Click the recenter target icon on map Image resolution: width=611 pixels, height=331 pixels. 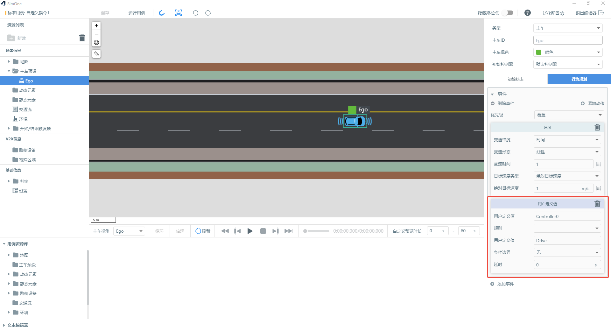click(96, 42)
